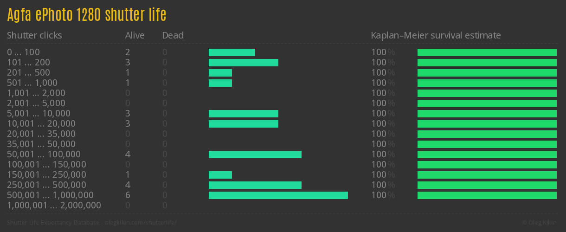Click the alive-count bar for 150,001 ... 250,000
This screenshot has height=232, width=566.
click(x=220, y=175)
